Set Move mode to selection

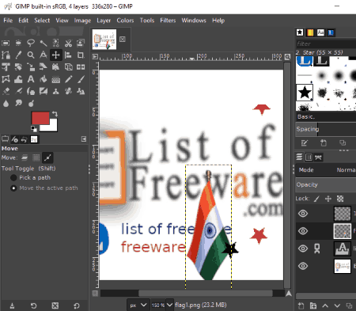tap(36, 157)
